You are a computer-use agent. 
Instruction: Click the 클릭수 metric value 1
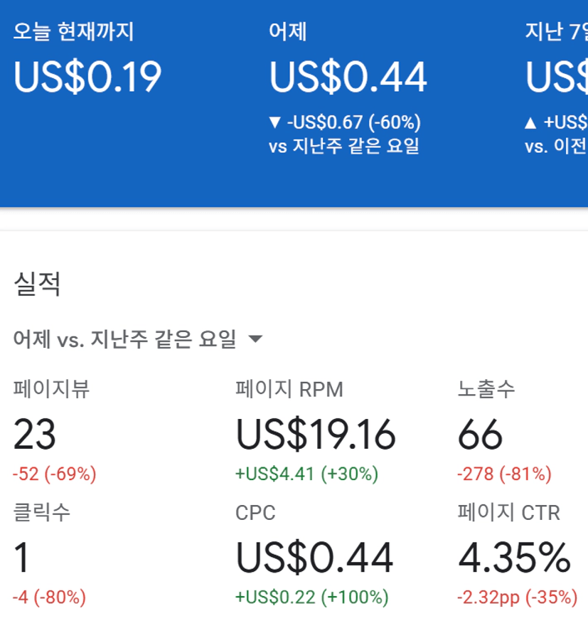pos(22,558)
